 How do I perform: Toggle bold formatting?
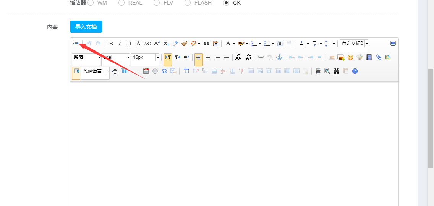tap(111, 44)
